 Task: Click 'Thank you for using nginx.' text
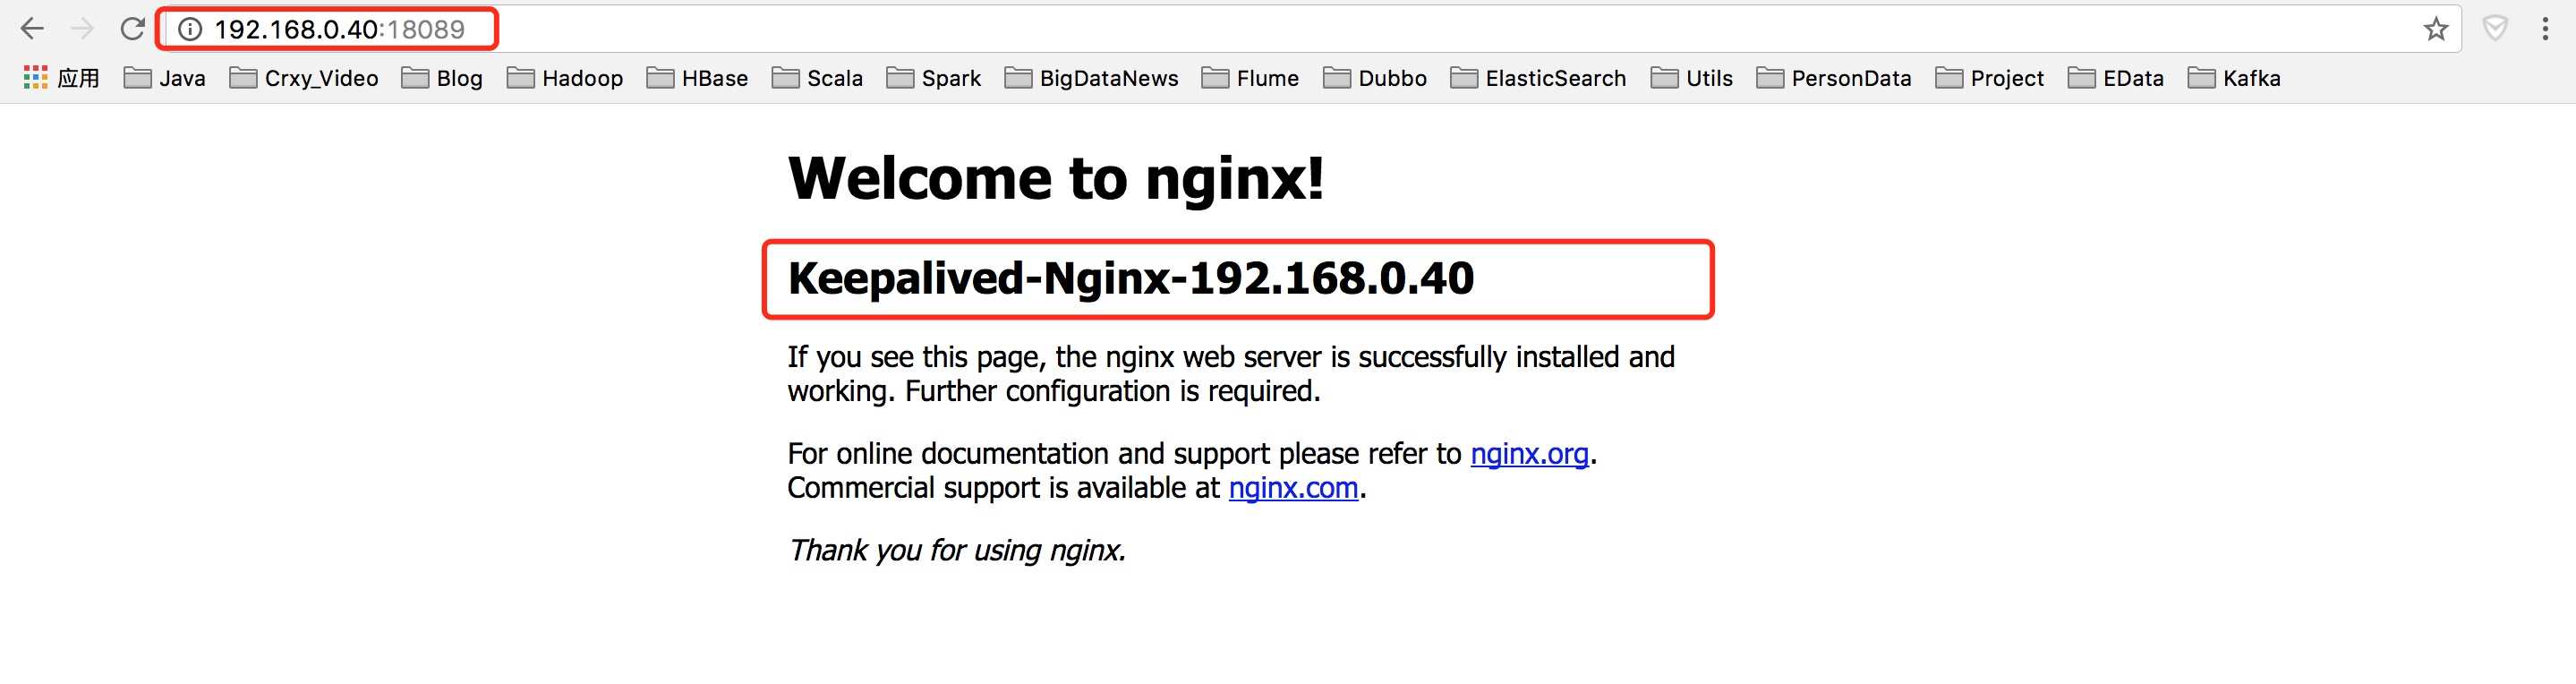(x=957, y=551)
